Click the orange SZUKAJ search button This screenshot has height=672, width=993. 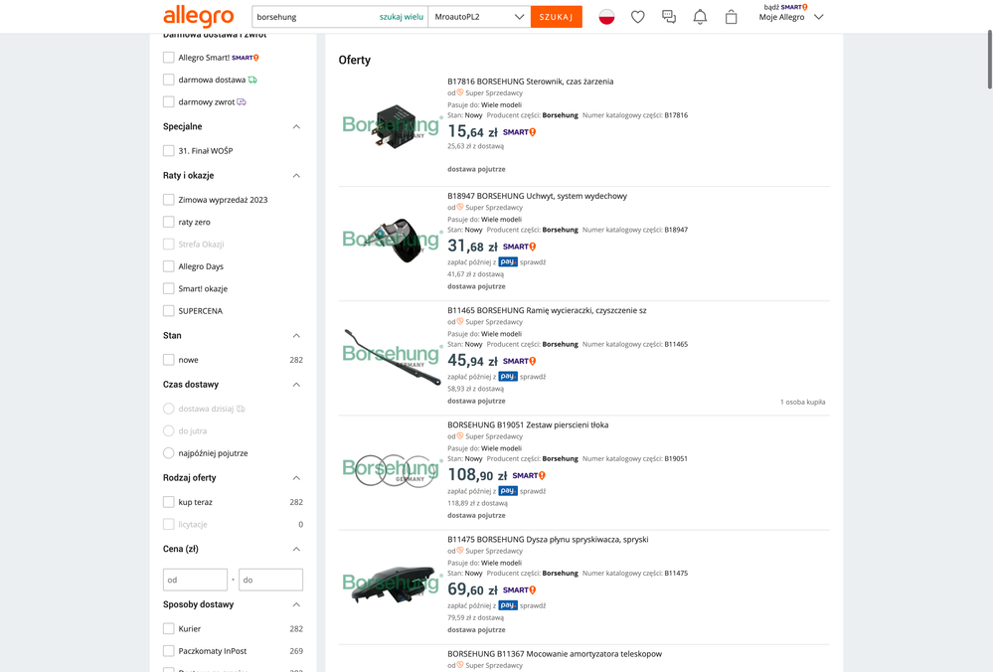556,17
